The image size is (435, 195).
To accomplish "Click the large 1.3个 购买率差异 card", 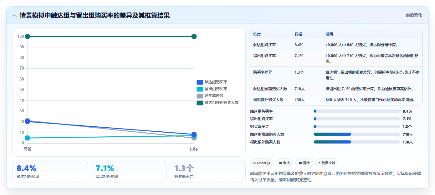I will [208, 171].
